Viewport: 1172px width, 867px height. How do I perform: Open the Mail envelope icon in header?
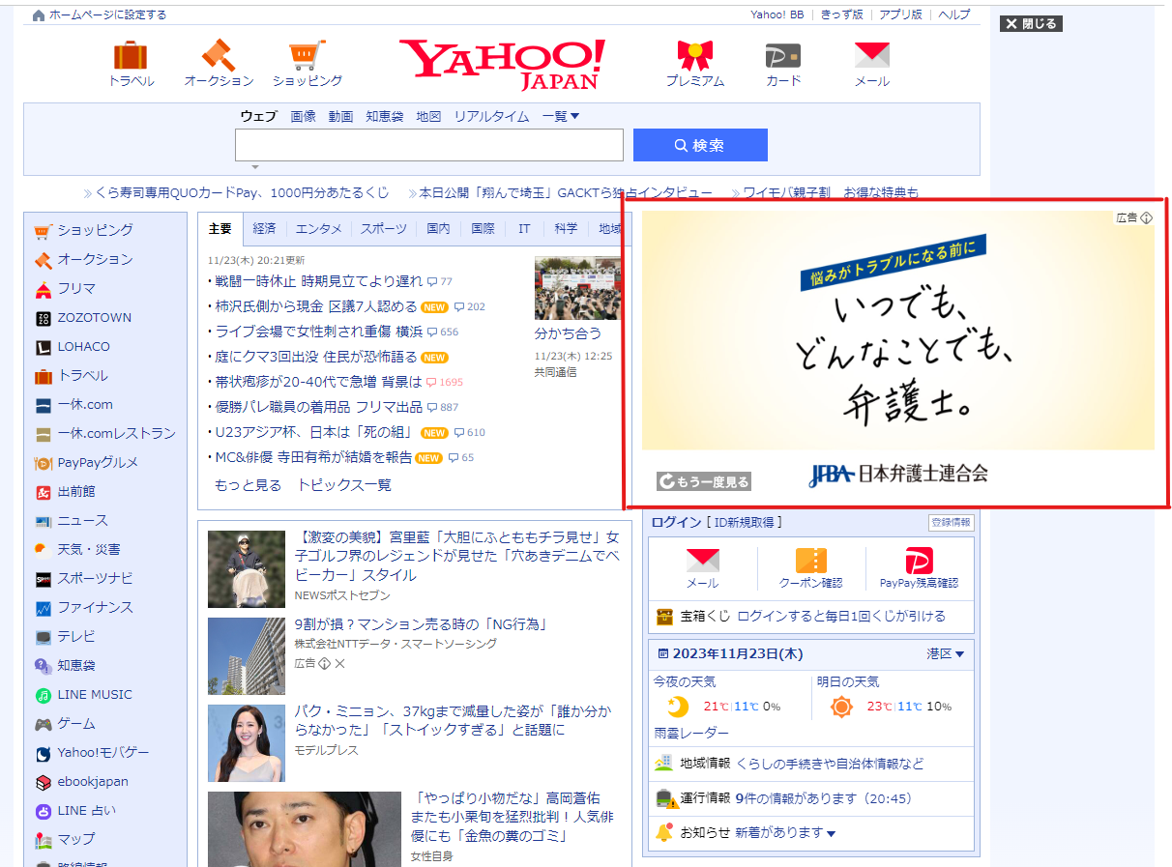(871, 55)
